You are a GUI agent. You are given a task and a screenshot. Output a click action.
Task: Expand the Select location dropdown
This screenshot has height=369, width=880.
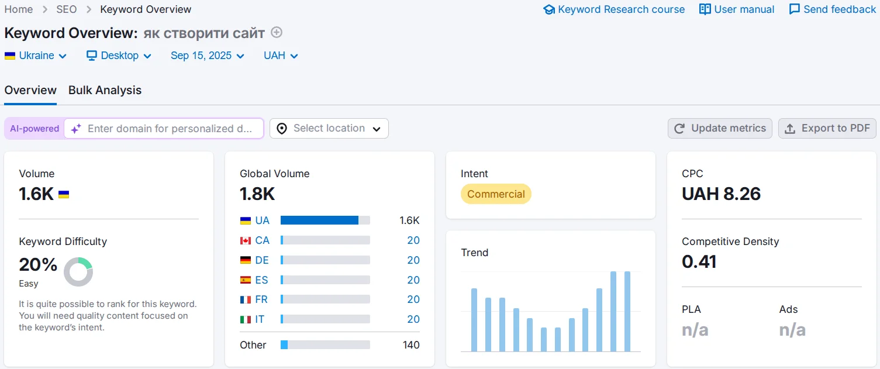click(x=329, y=129)
